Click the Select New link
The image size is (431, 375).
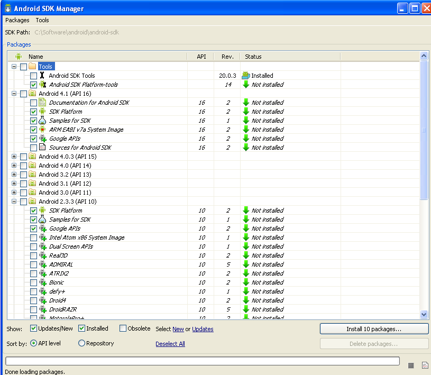[x=178, y=329]
